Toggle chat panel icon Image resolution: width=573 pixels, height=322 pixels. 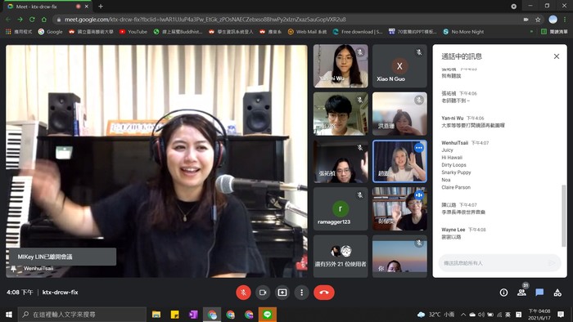(539, 293)
